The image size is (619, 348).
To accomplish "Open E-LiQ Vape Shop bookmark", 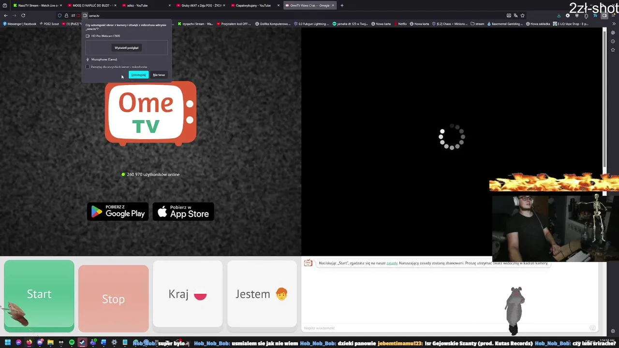I will click(571, 24).
